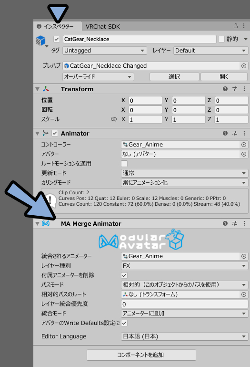Switch to the VRChat SDK tab
The image size is (250, 367).
tap(102, 26)
